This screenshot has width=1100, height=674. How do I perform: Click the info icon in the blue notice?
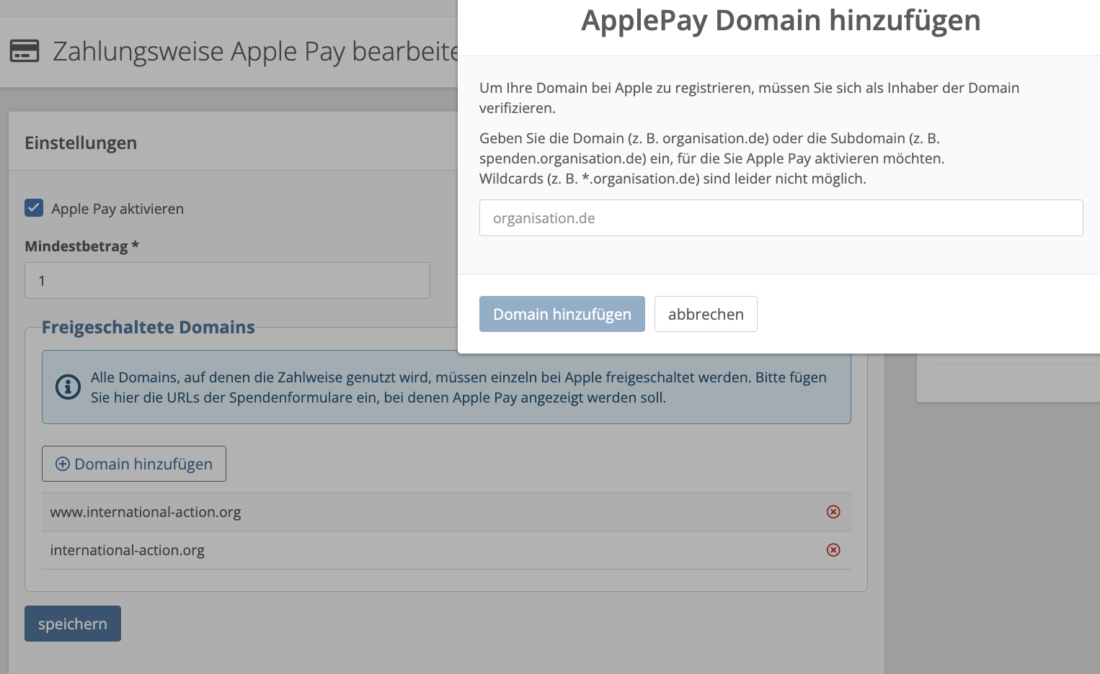pyautogui.click(x=68, y=387)
